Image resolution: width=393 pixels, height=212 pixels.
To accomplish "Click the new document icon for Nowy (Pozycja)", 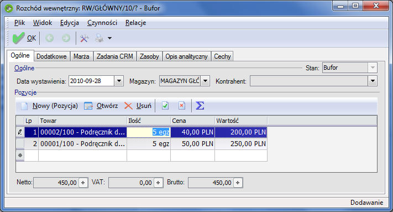I will pyautogui.click(x=24, y=106).
